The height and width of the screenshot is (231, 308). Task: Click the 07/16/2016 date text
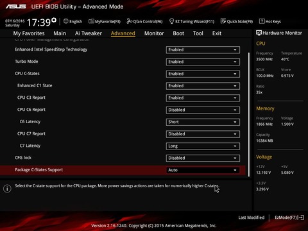(x=15, y=21)
